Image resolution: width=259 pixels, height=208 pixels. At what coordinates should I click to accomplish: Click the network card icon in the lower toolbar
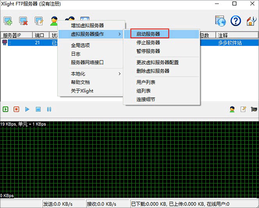[x=254, y=109]
